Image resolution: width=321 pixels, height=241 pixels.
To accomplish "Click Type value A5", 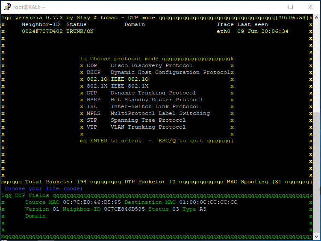I will coord(203,209).
